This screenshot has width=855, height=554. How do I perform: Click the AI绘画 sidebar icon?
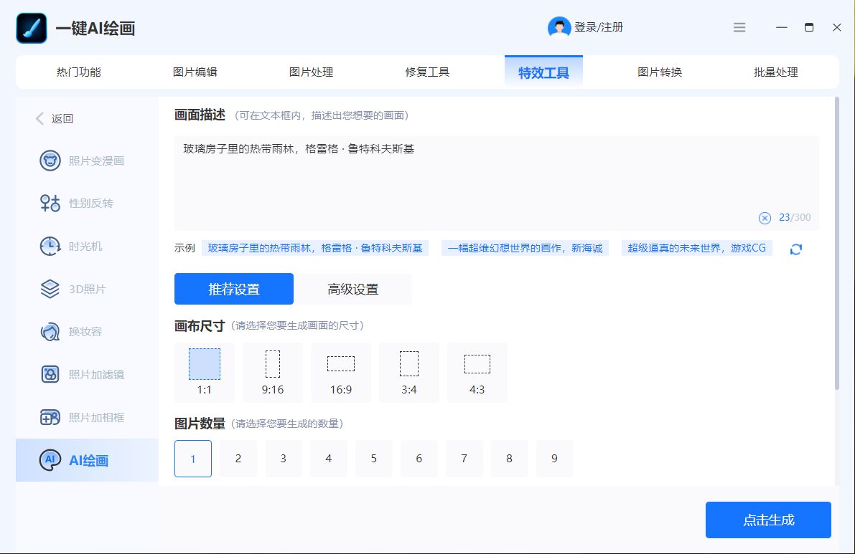pos(50,460)
